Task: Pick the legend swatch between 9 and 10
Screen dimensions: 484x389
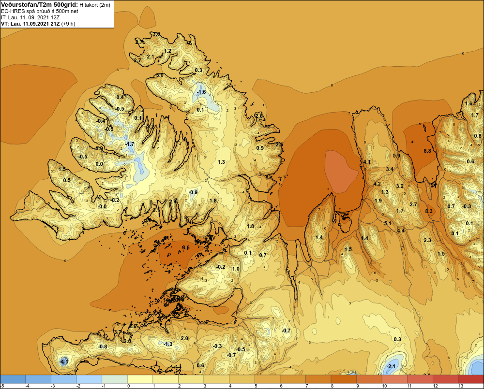Action: pyautogui.click(x=369, y=379)
